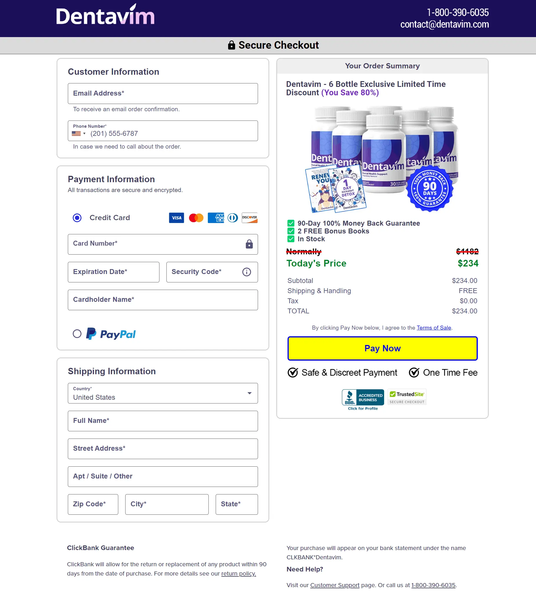Focus the Zip Code field

(x=93, y=504)
